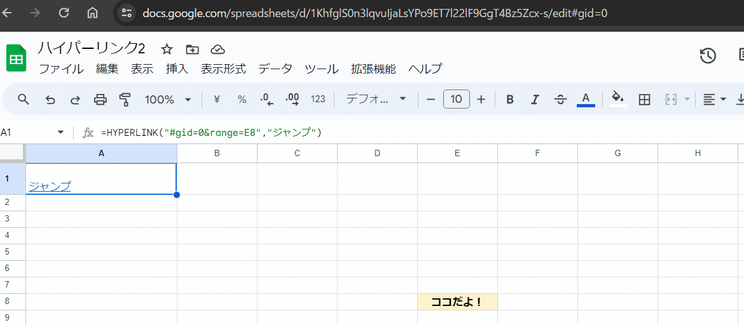
Task: Toggle italic formatting
Action: pos(535,100)
